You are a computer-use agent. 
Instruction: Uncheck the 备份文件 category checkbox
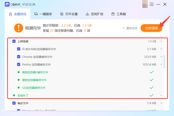(x=14, y=103)
